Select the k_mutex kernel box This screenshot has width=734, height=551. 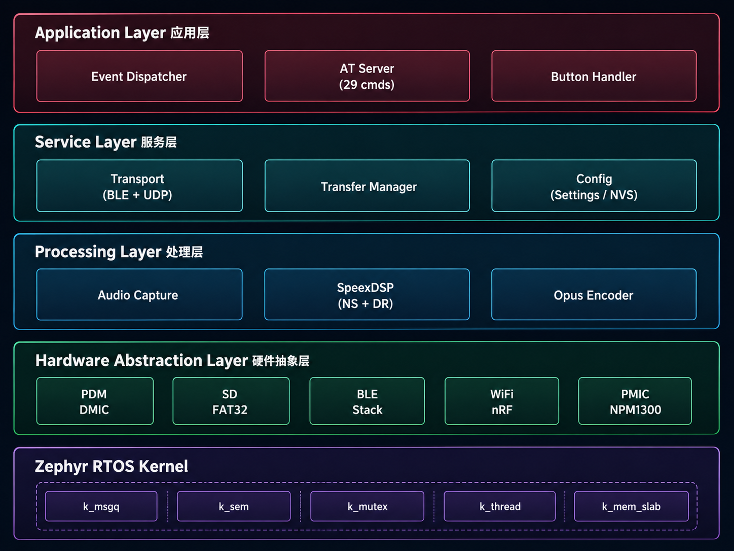367,506
